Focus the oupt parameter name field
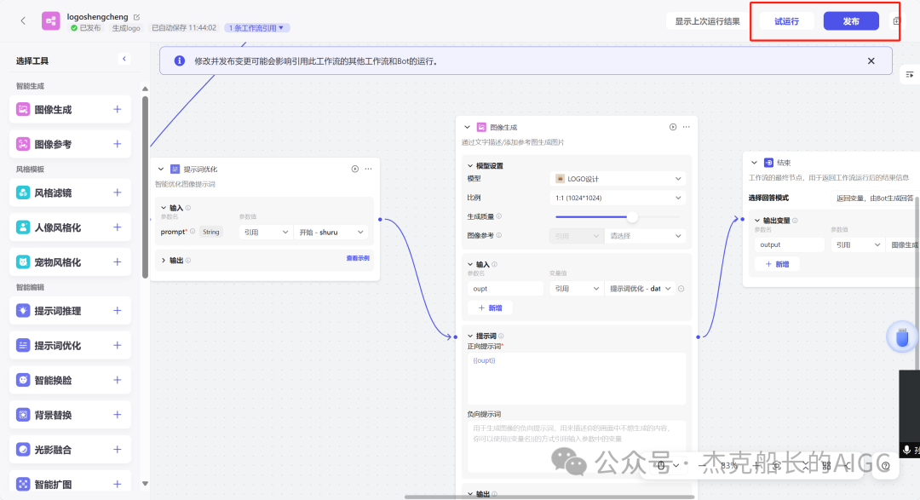The image size is (920, 500). (x=505, y=289)
